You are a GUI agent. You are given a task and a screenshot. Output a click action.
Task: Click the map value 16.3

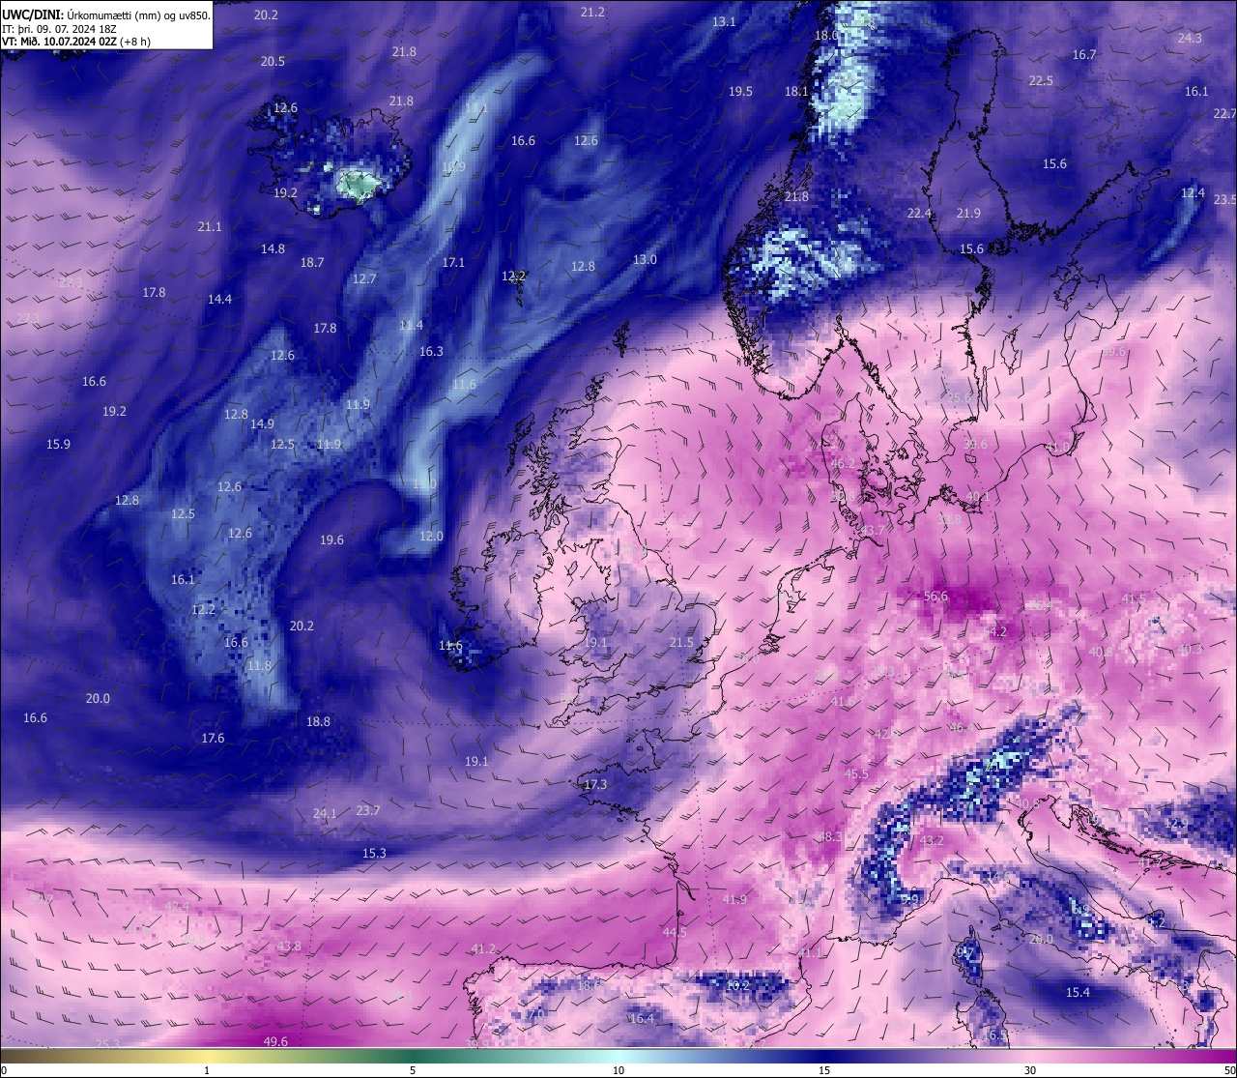(431, 351)
